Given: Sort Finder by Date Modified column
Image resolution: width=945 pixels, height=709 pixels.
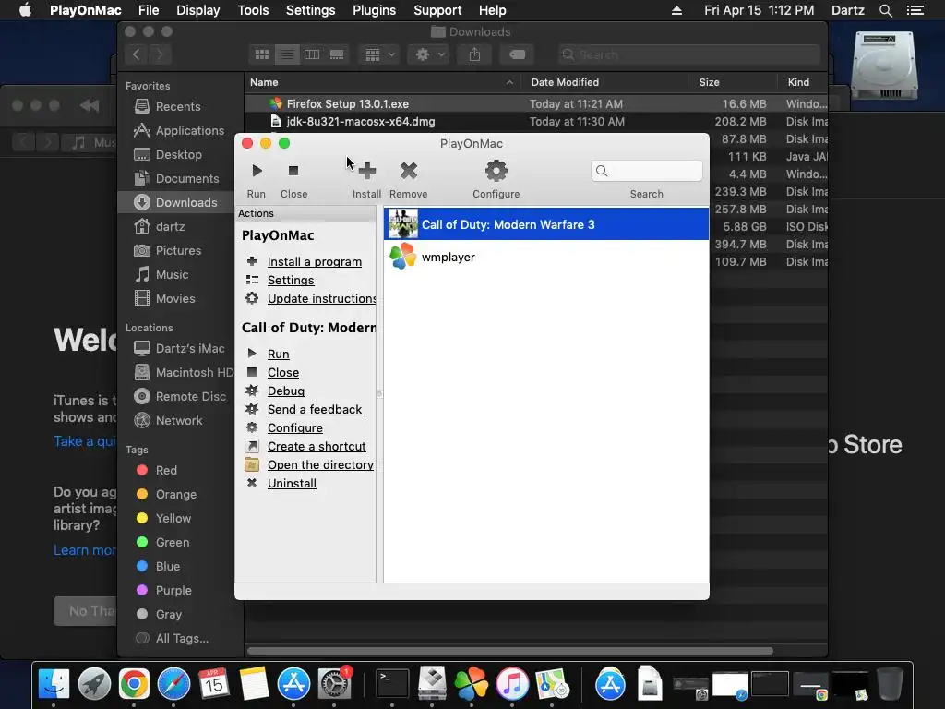Looking at the screenshot, I should click(x=605, y=82).
